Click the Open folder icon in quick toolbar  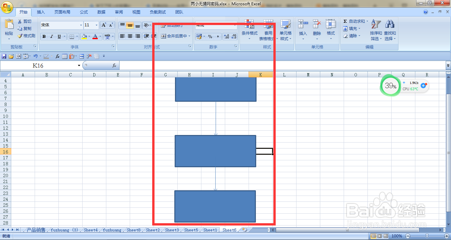click(x=11, y=56)
